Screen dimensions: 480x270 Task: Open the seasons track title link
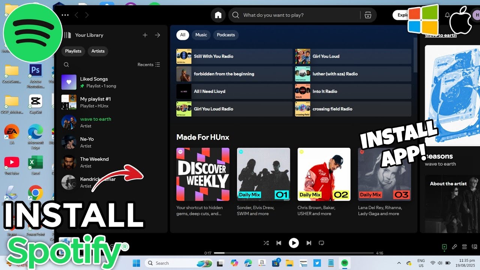(439, 156)
